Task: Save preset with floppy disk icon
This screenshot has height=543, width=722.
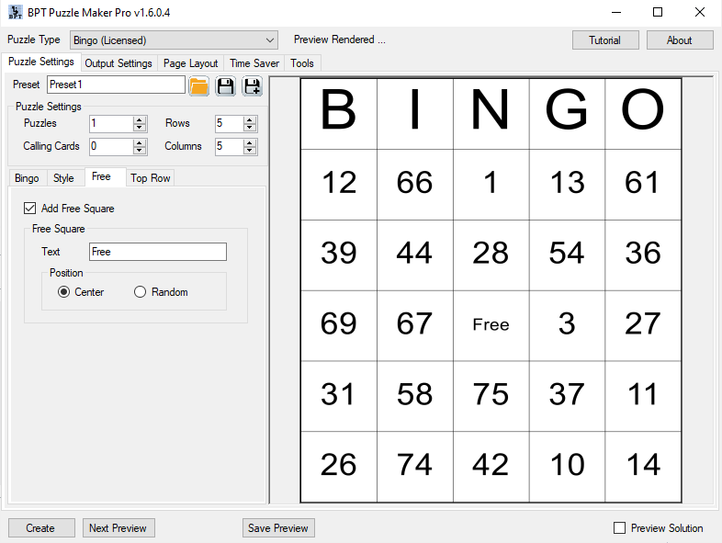Action: click(x=226, y=86)
